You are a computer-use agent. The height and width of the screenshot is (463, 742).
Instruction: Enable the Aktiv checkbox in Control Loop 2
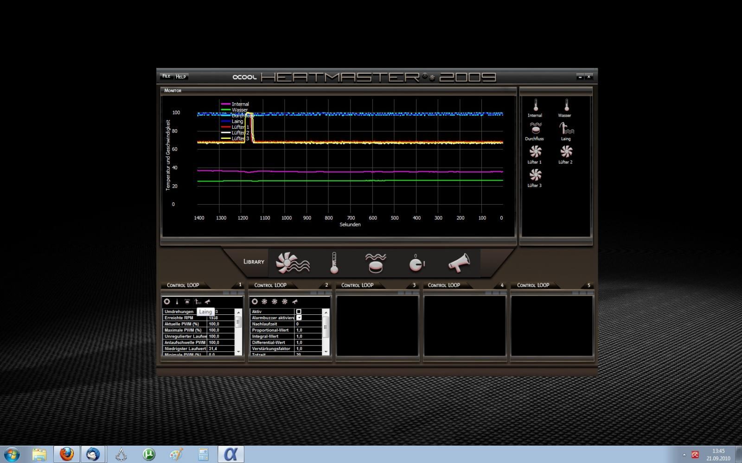click(299, 312)
